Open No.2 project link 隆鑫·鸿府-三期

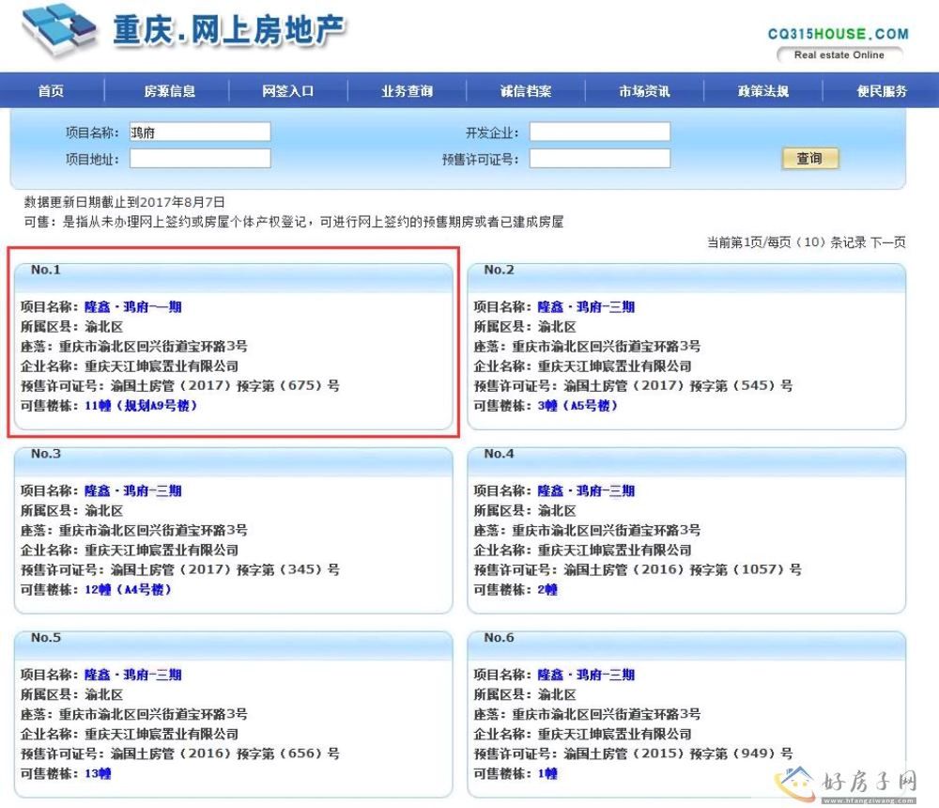(x=586, y=307)
